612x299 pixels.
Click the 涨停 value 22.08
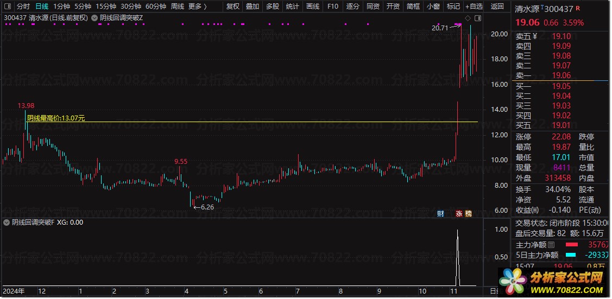tap(561, 137)
